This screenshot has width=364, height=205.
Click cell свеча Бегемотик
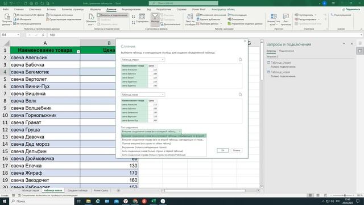[x=45, y=72]
